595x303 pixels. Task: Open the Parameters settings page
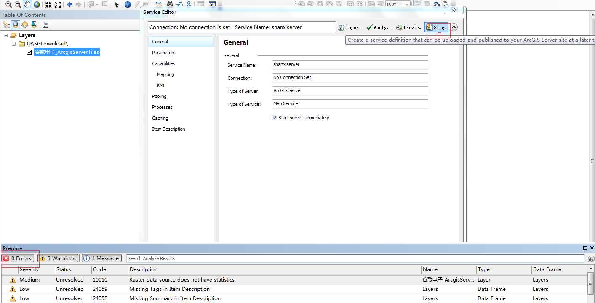(181, 53)
